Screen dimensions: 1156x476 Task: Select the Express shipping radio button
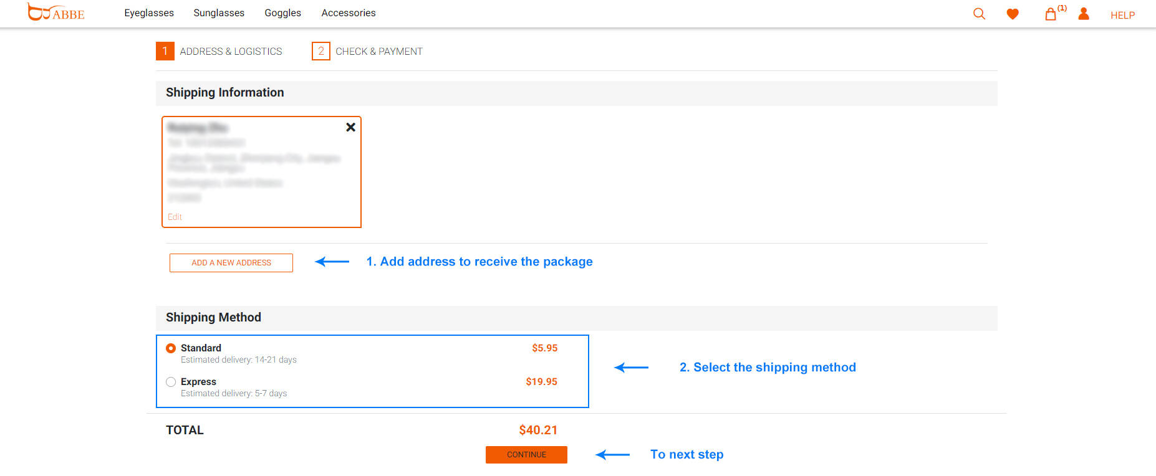171,382
